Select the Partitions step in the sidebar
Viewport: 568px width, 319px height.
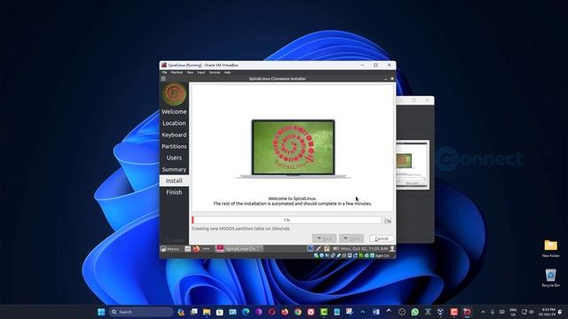[174, 146]
